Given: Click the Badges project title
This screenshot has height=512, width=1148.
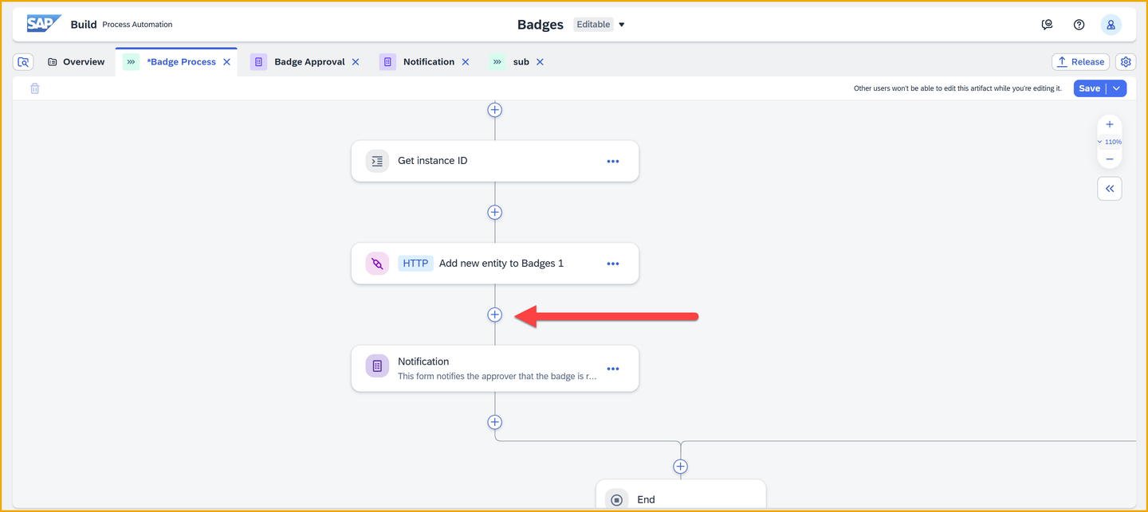Looking at the screenshot, I should [x=541, y=25].
